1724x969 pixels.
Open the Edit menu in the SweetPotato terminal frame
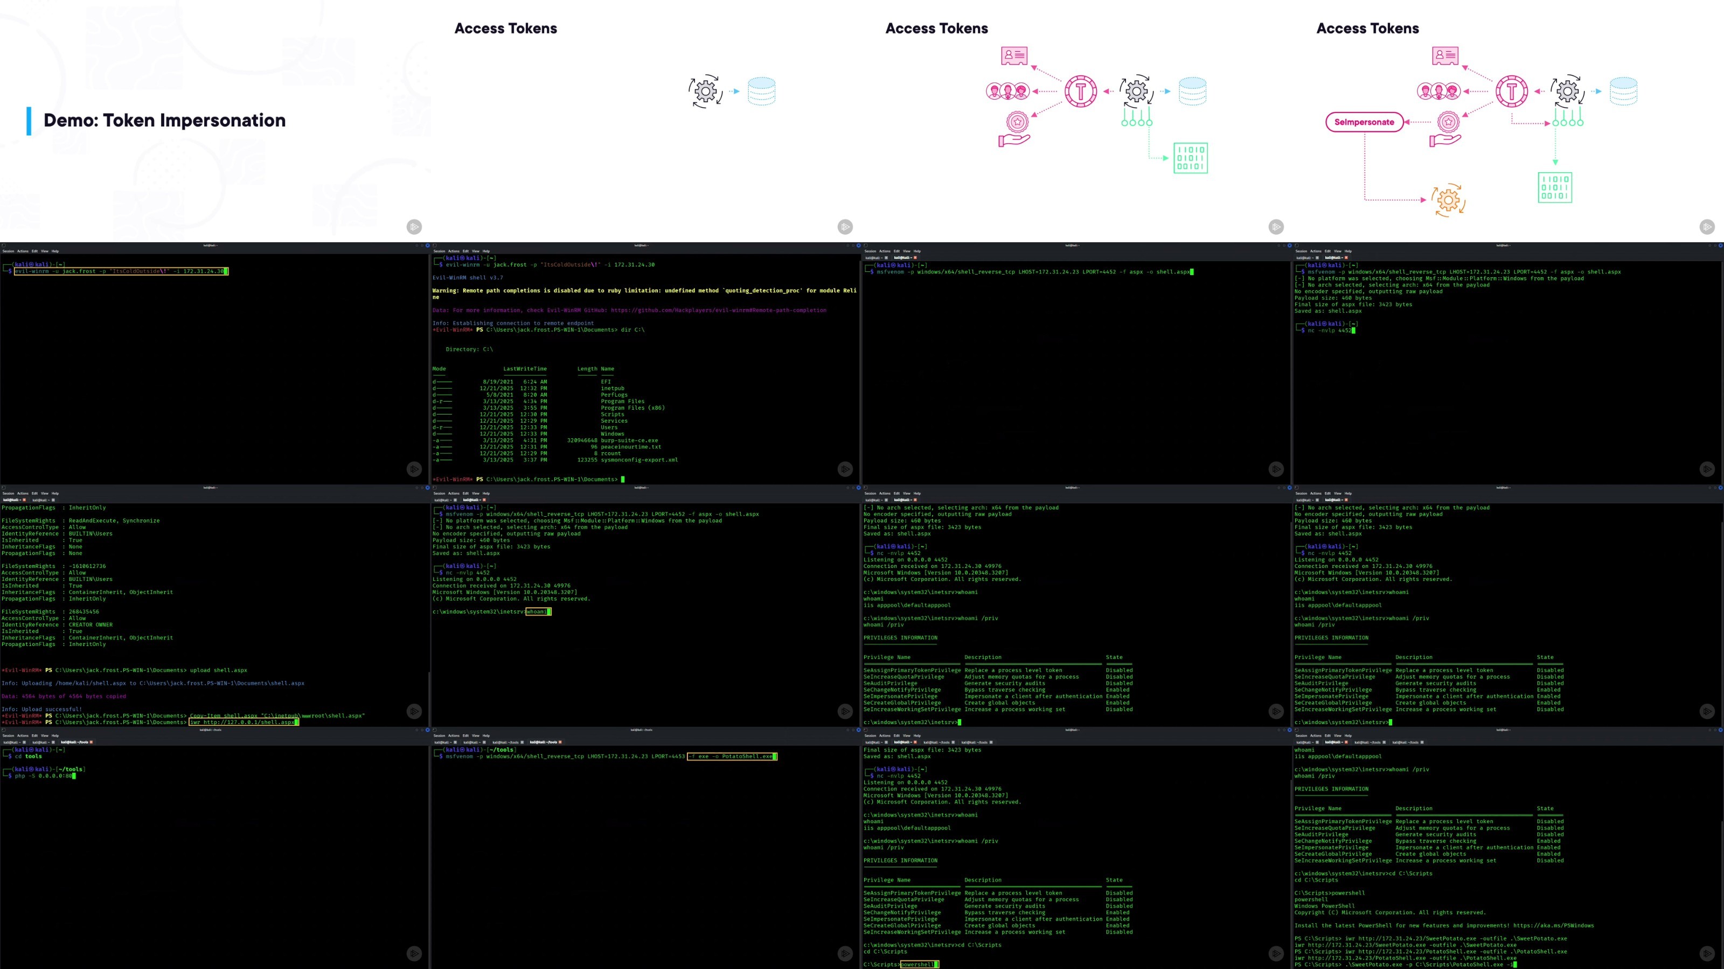click(x=1328, y=735)
